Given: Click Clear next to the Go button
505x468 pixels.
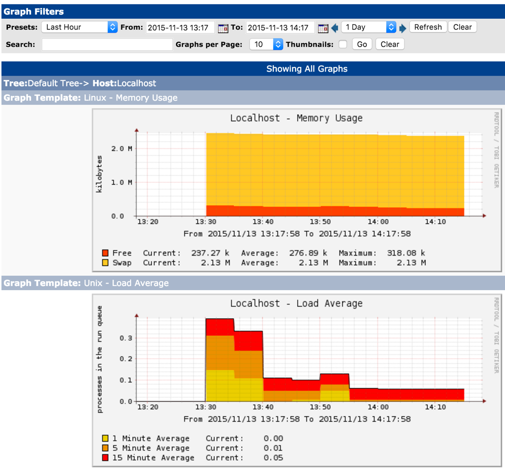Looking at the screenshot, I should [x=390, y=44].
